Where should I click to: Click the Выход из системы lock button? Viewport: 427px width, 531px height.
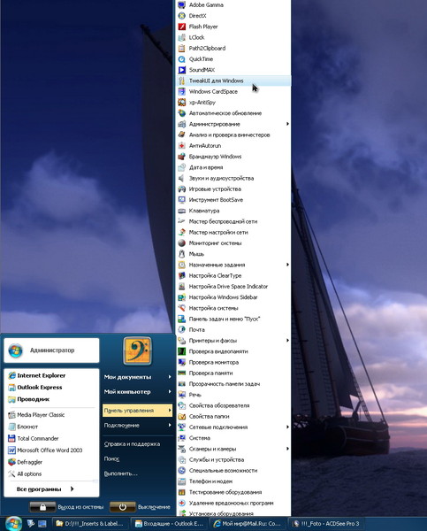click(42, 507)
